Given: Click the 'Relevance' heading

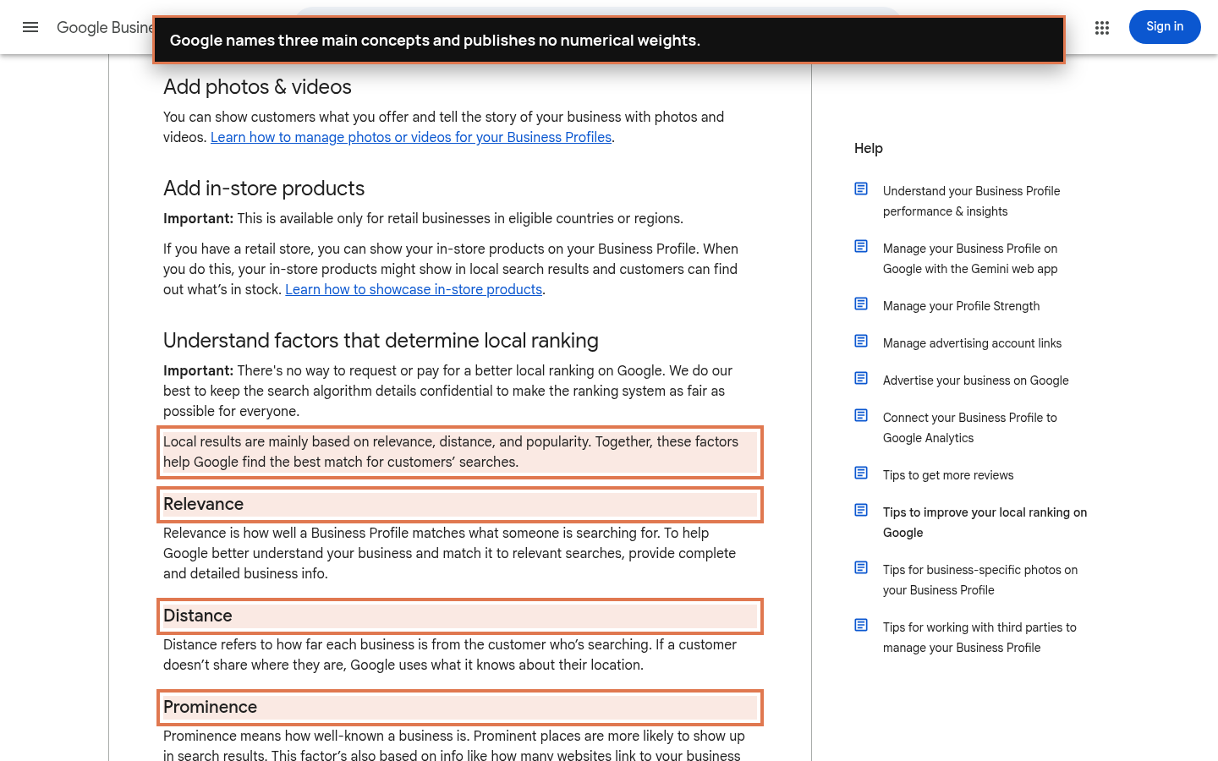Looking at the screenshot, I should (203, 504).
